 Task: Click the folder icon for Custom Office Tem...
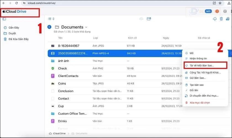[x=53, y=114]
